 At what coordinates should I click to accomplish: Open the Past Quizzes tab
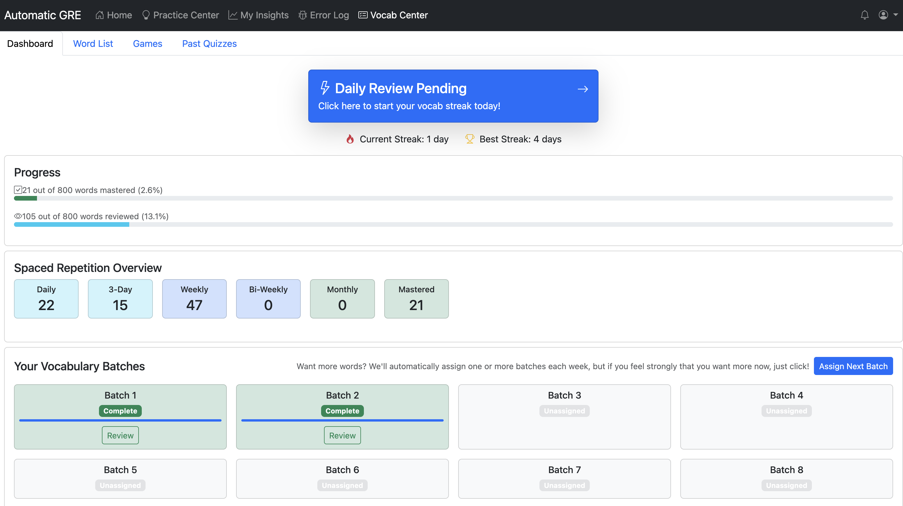pyautogui.click(x=209, y=43)
